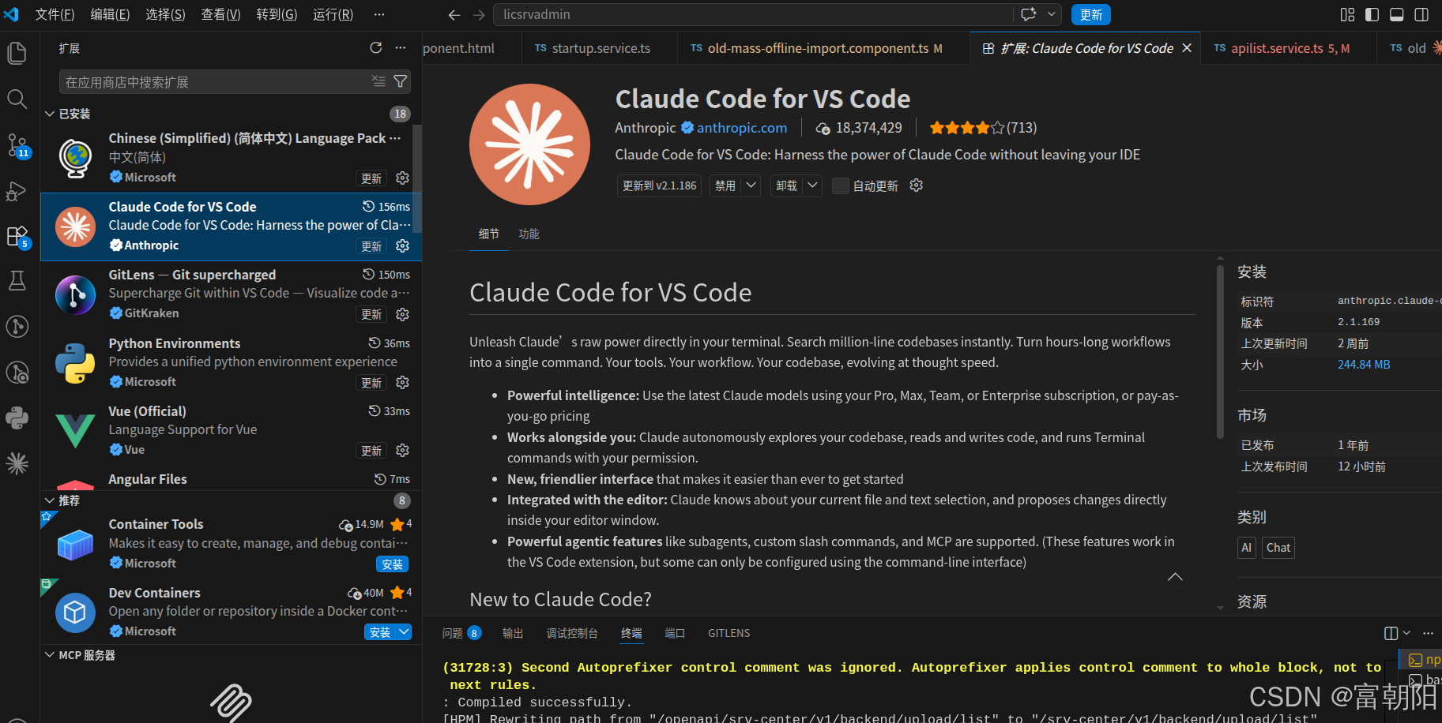Screen dimensions: 1442x723
Task: Open the terminal split dropdown arrow
Action: point(1406,633)
